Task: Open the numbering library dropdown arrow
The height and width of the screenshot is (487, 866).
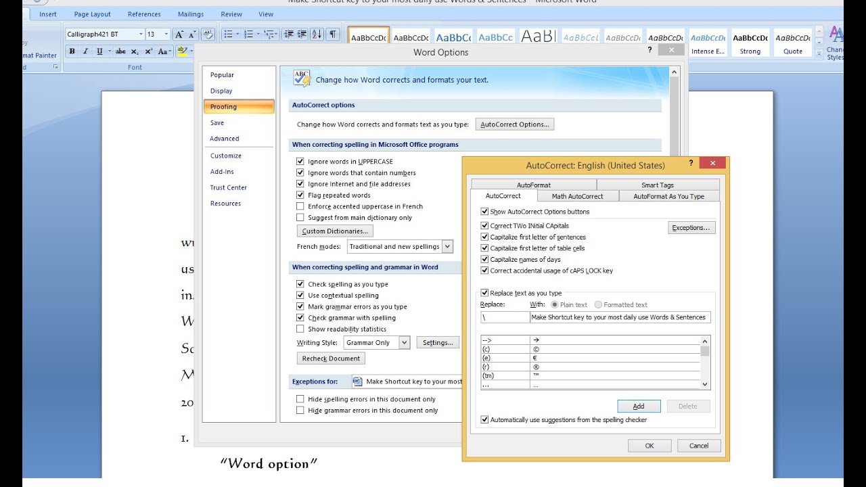Action: pos(258,34)
